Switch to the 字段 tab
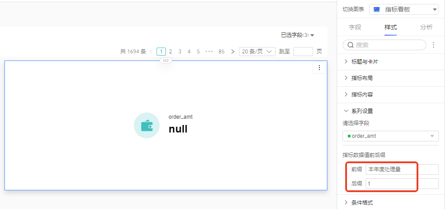446x209 pixels. point(355,27)
